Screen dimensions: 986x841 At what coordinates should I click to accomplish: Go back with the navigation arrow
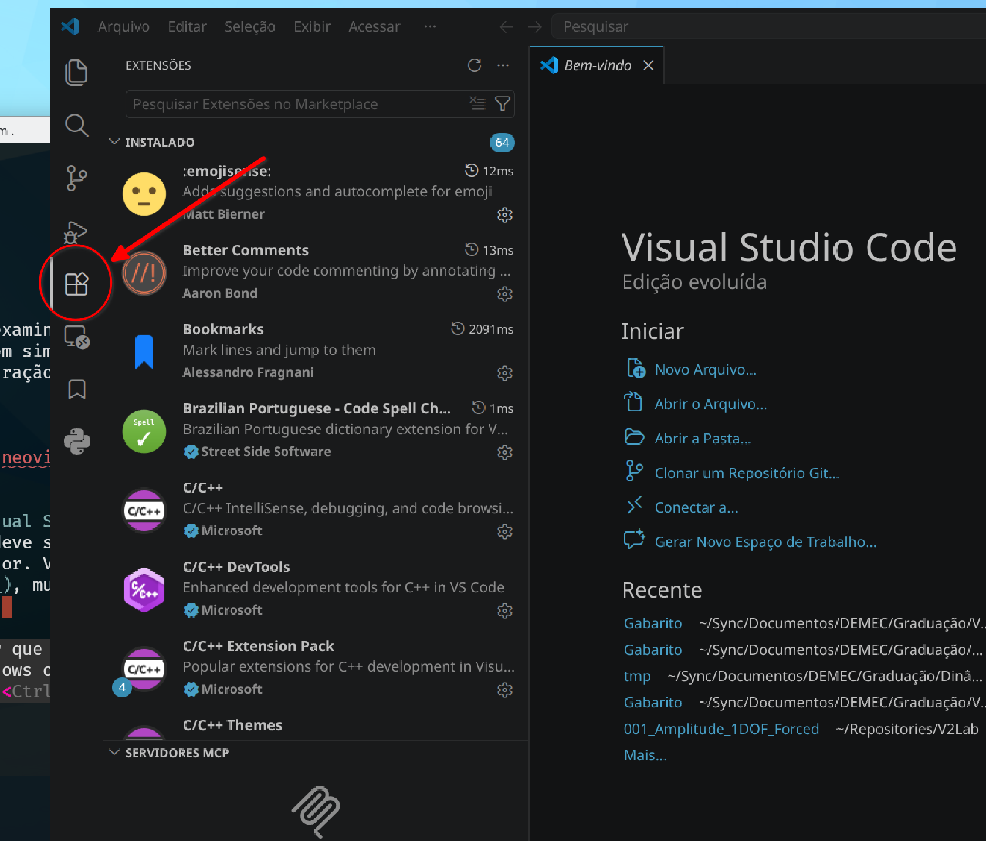pos(506,27)
